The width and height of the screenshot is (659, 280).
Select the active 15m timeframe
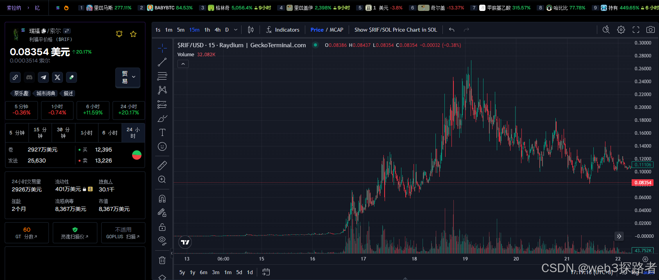[194, 30]
